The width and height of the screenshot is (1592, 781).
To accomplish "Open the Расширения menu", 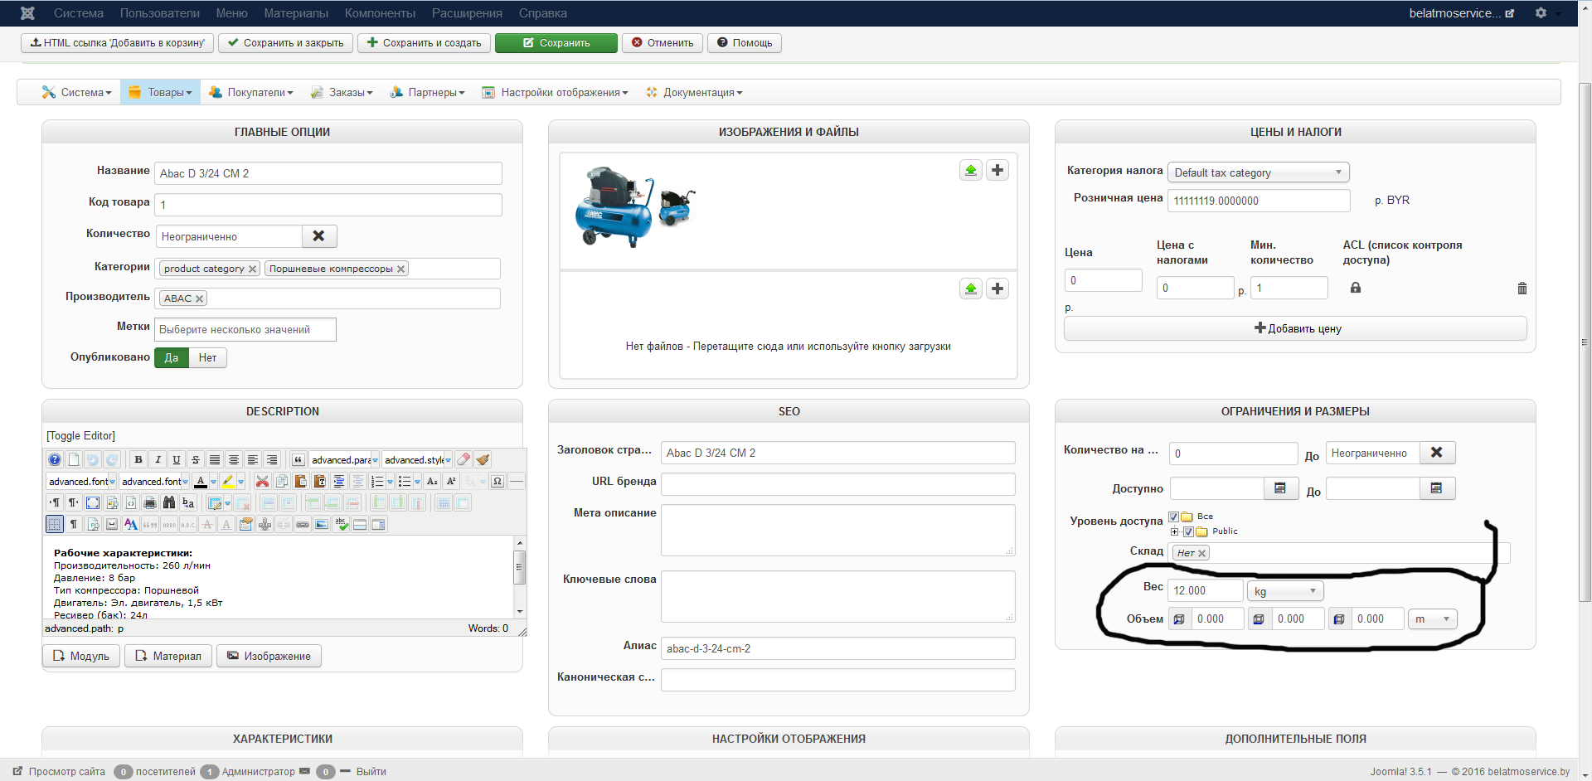I will [467, 13].
